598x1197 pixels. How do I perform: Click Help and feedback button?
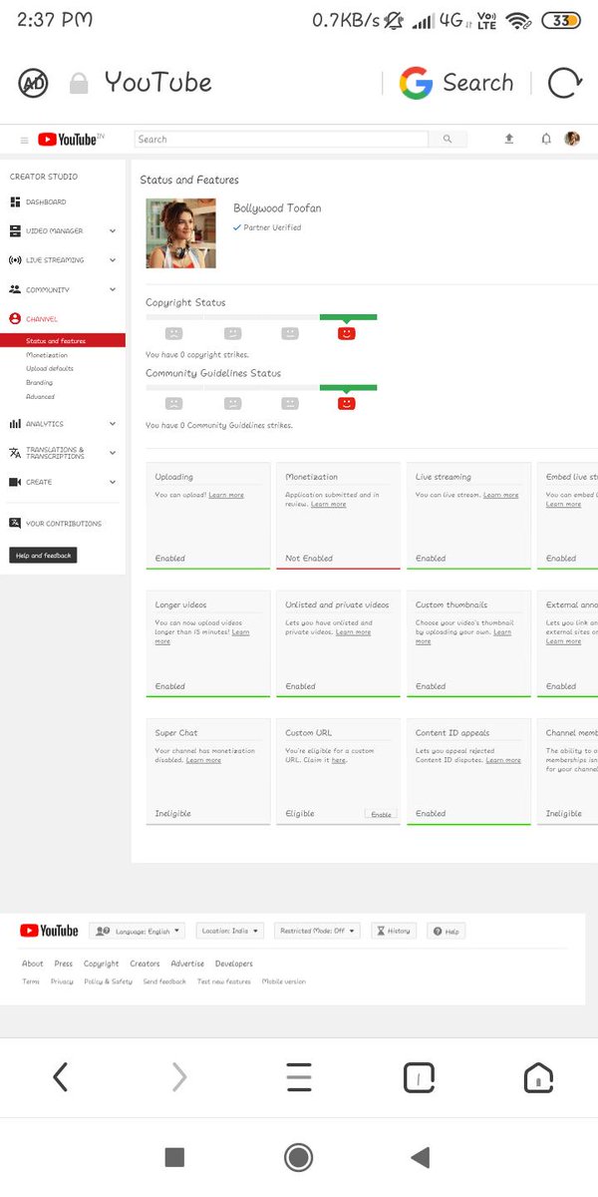click(43, 556)
